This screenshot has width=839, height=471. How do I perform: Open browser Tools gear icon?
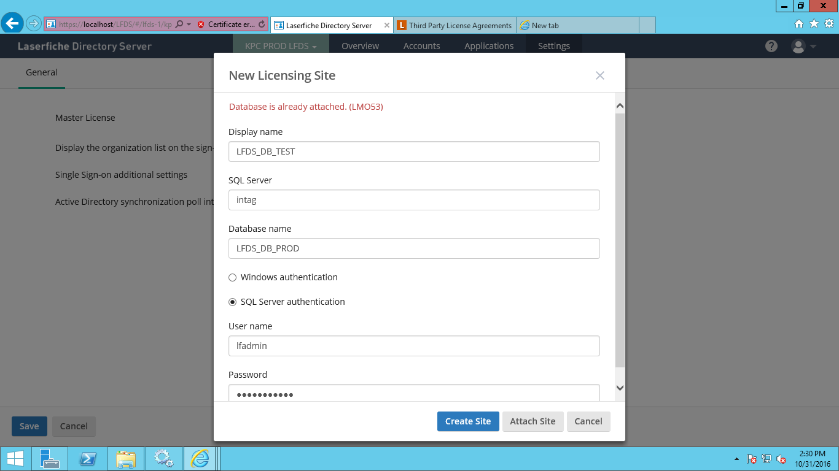pos(829,24)
